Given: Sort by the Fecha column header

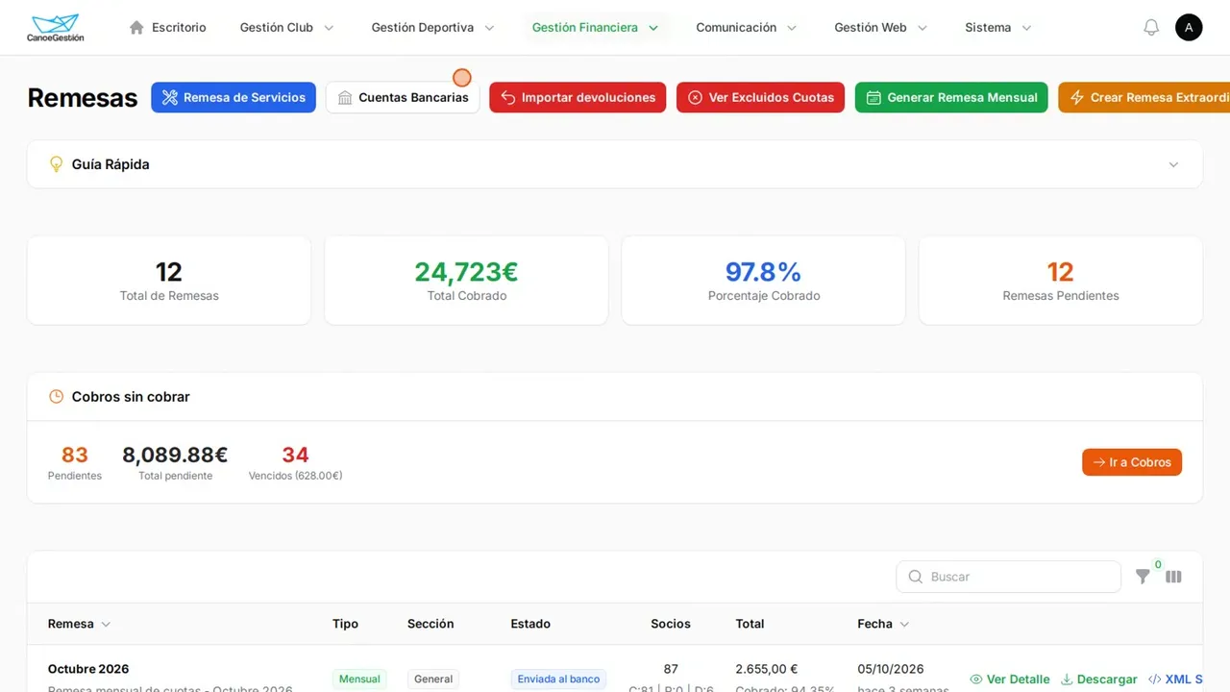Looking at the screenshot, I should point(883,624).
